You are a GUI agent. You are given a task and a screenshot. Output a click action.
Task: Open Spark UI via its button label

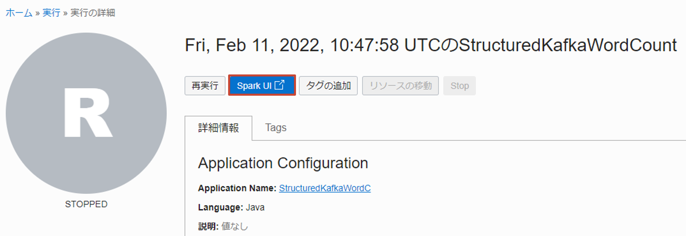coord(254,86)
